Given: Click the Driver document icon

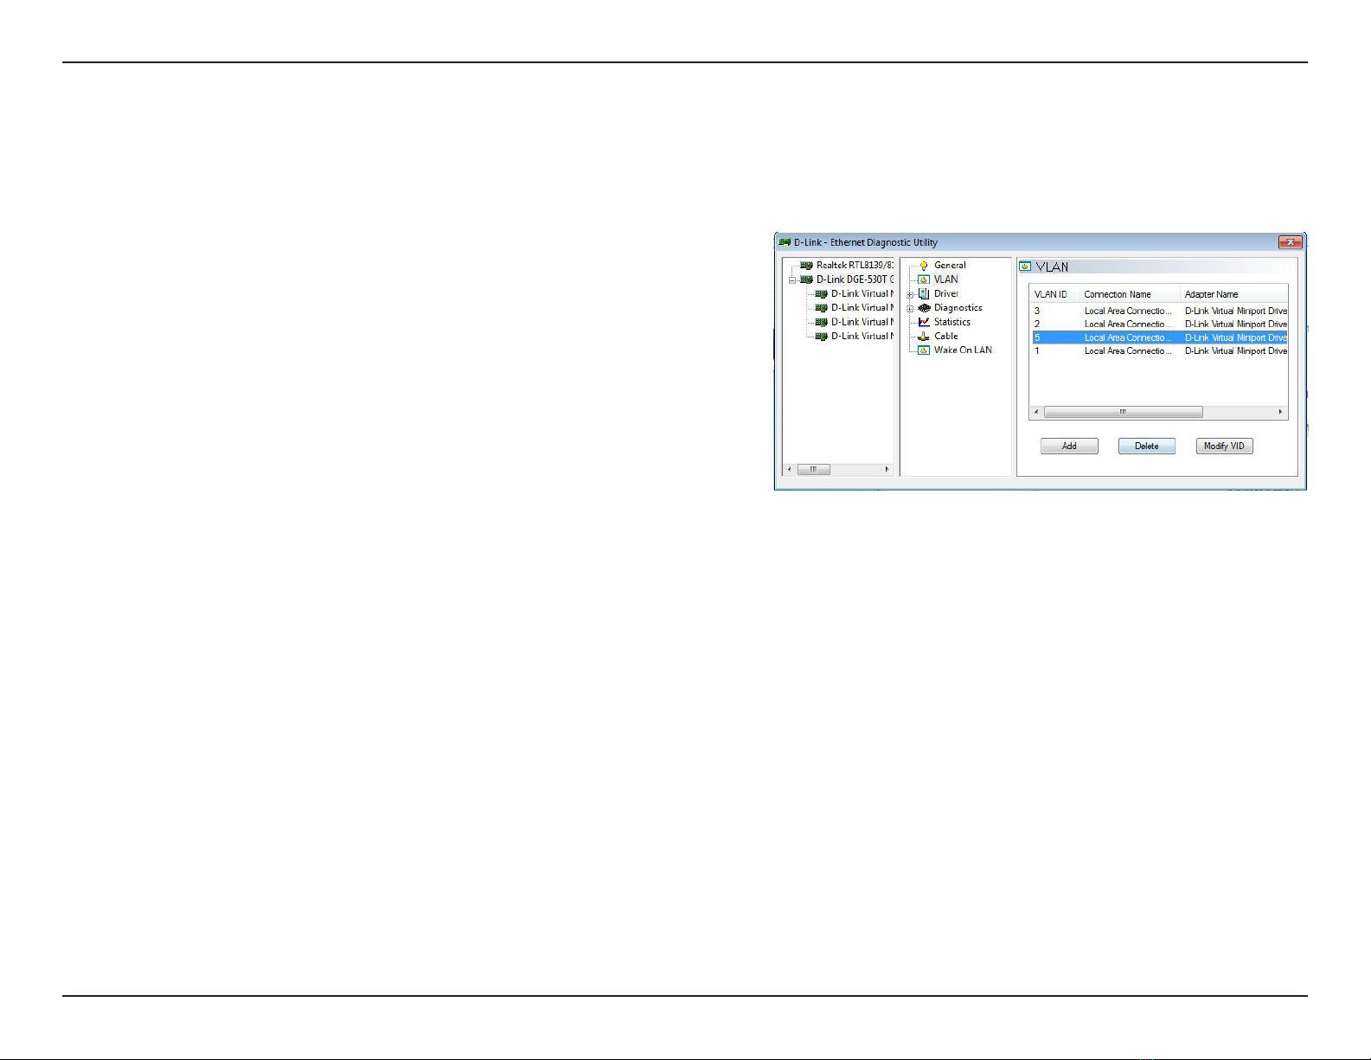Looking at the screenshot, I should pos(924,293).
